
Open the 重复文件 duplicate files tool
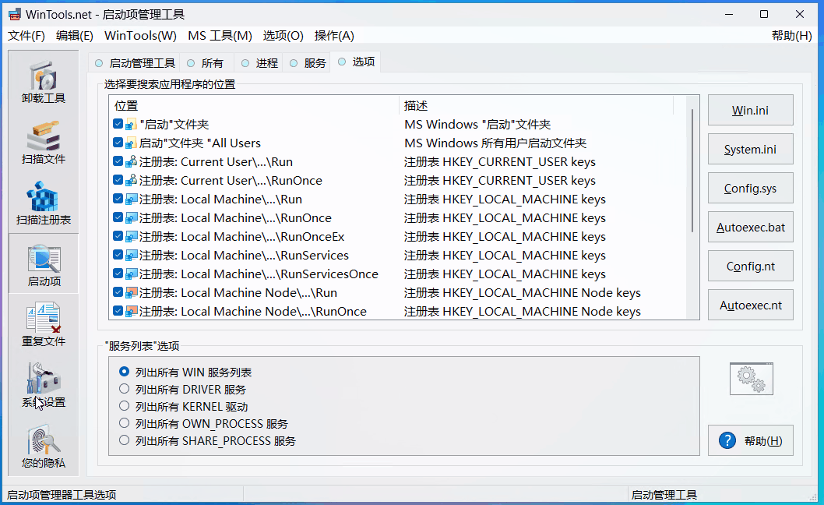tap(44, 325)
